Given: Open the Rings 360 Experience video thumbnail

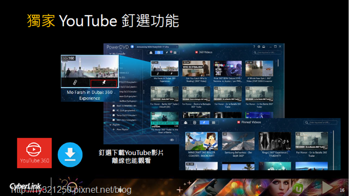Looking at the screenshot, I should [275, 142].
